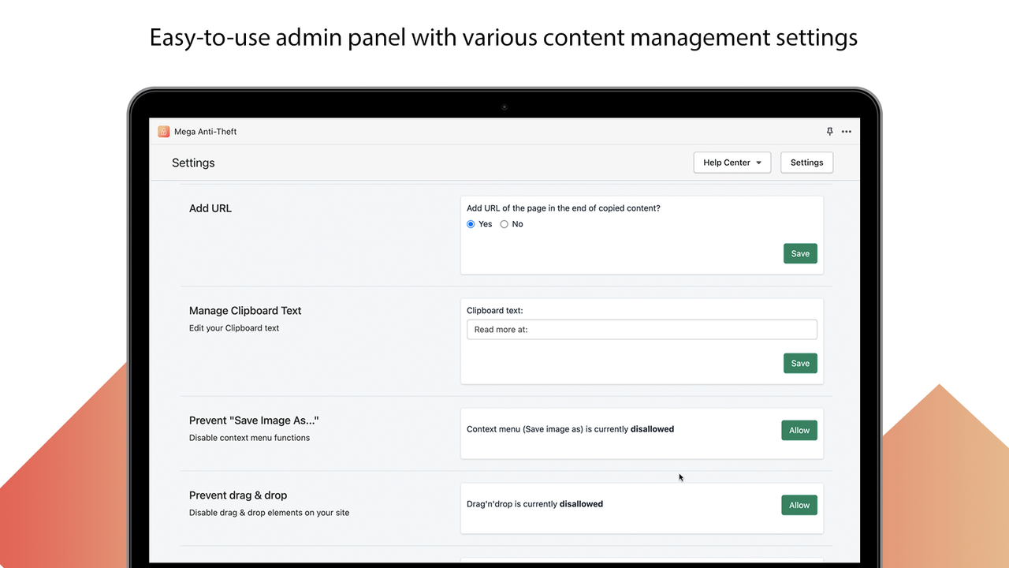Save the Clipboard text changes
The height and width of the screenshot is (568, 1009).
[x=800, y=363]
